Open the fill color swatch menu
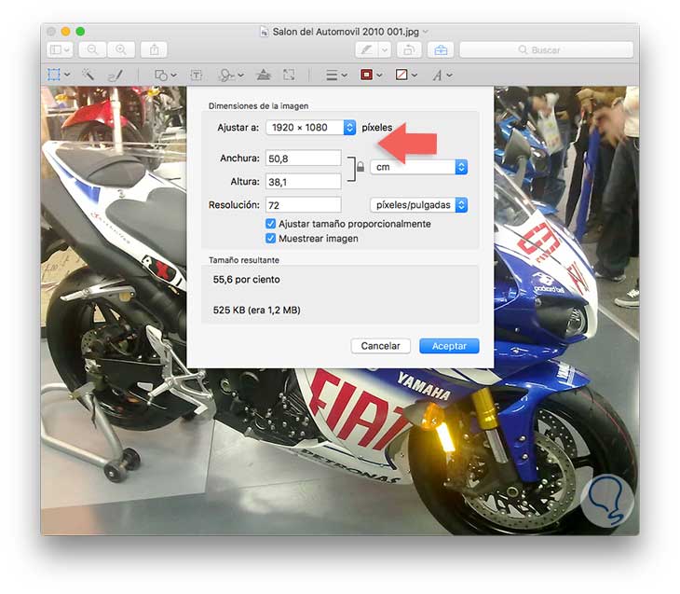The image size is (680, 594). click(406, 76)
